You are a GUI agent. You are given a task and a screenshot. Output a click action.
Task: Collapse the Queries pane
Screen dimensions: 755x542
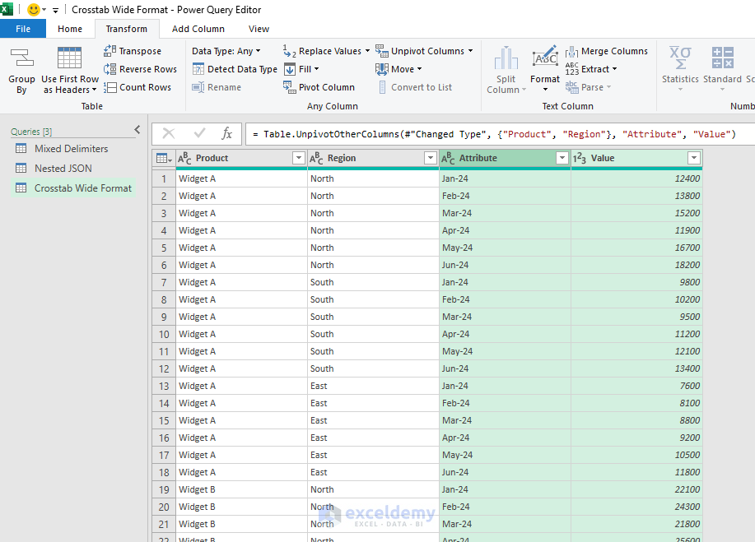tap(137, 130)
